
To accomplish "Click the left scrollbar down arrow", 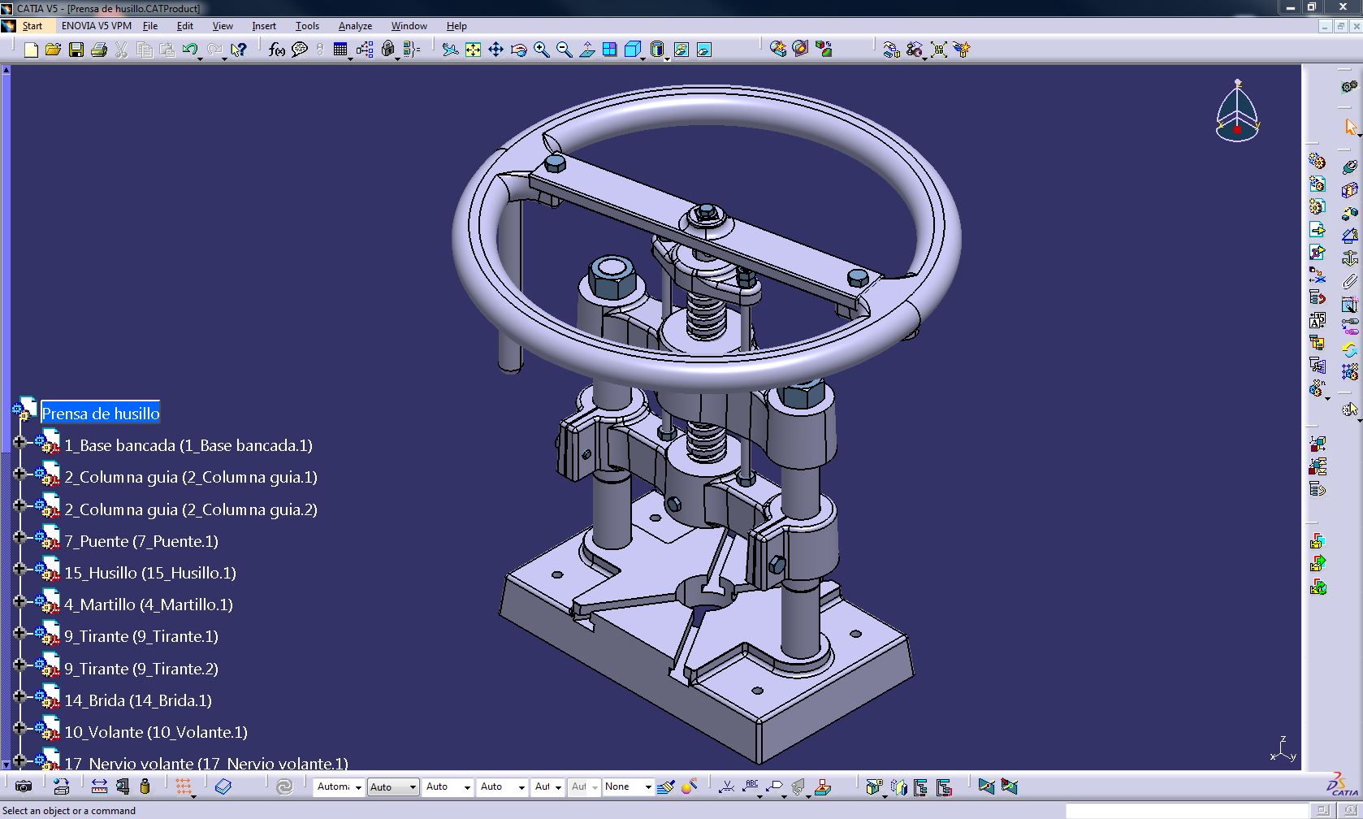I will [6, 764].
